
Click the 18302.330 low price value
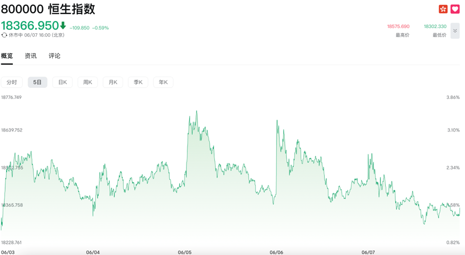[x=435, y=26]
